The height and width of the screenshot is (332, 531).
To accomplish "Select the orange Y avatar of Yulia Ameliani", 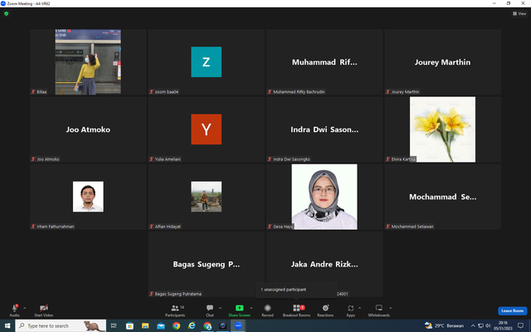I will tap(207, 129).
